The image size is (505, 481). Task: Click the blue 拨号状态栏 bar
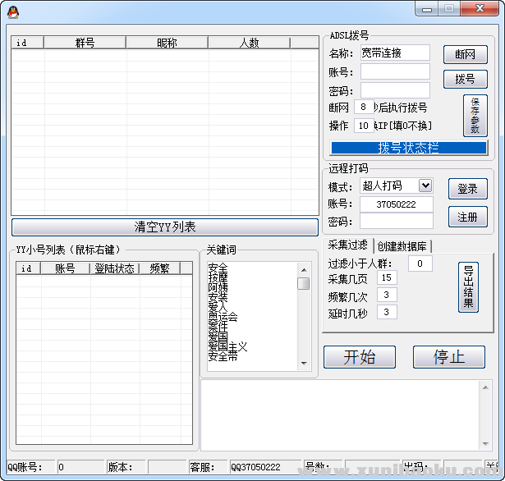408,148
